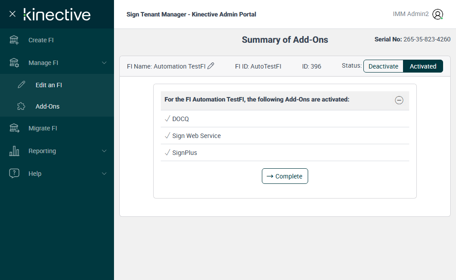456x280 pixels.
Task: Click the Help question bubble icon
Action: click(x=14, y=174)
